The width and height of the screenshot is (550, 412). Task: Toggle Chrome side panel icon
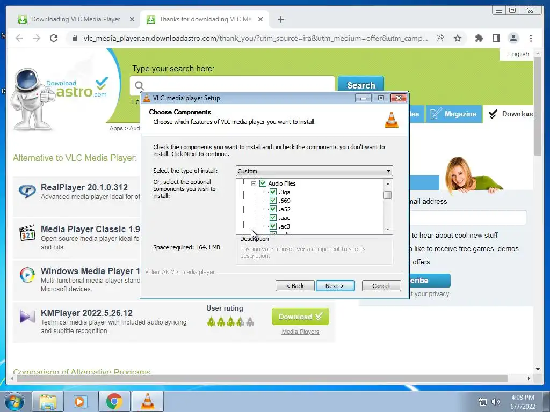(496, 38)
